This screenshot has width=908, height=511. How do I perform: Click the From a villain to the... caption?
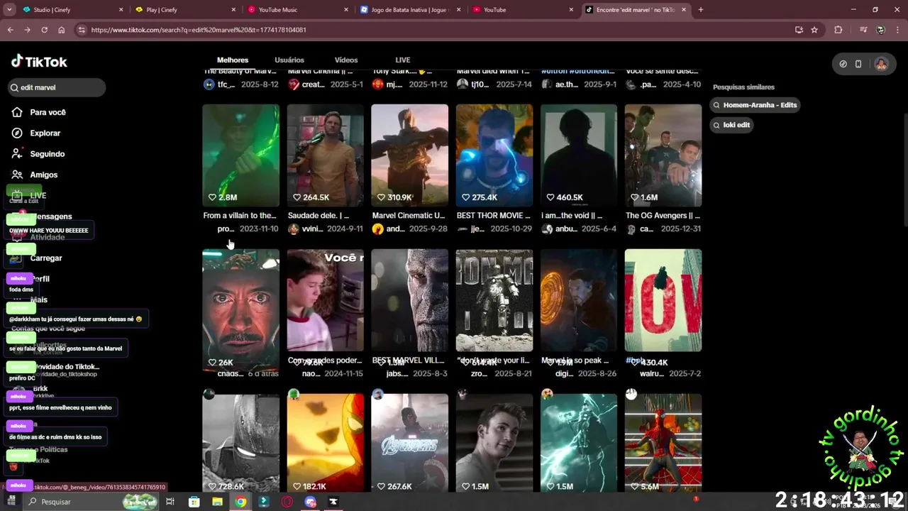240,215
